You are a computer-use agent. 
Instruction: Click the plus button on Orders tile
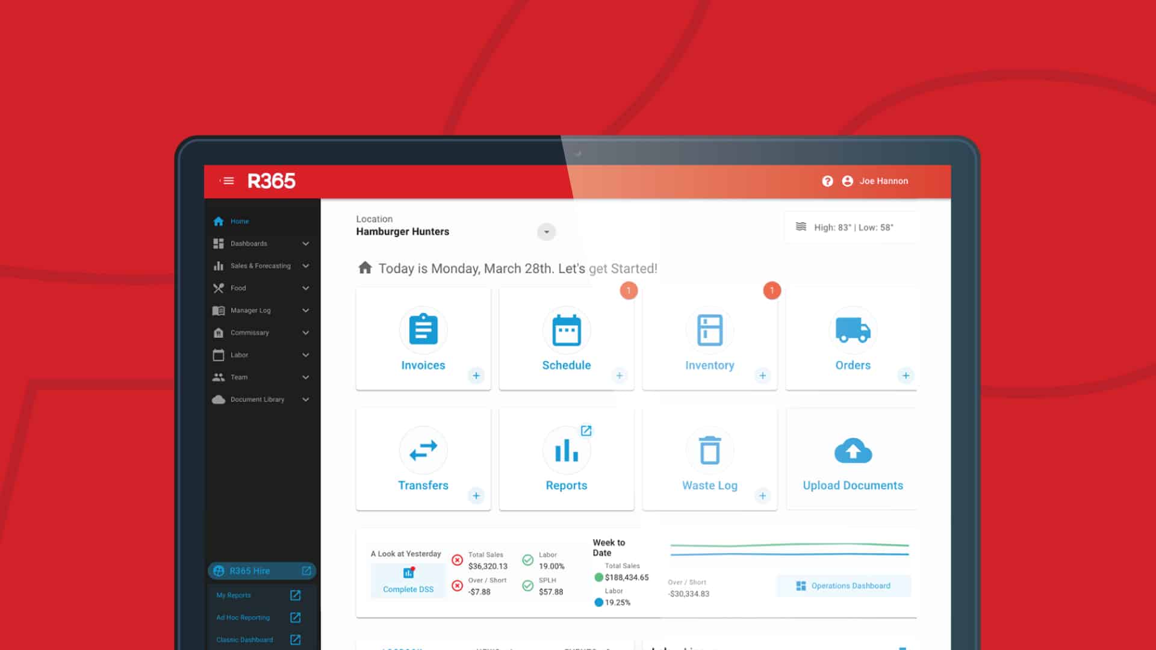pos(906,376)
